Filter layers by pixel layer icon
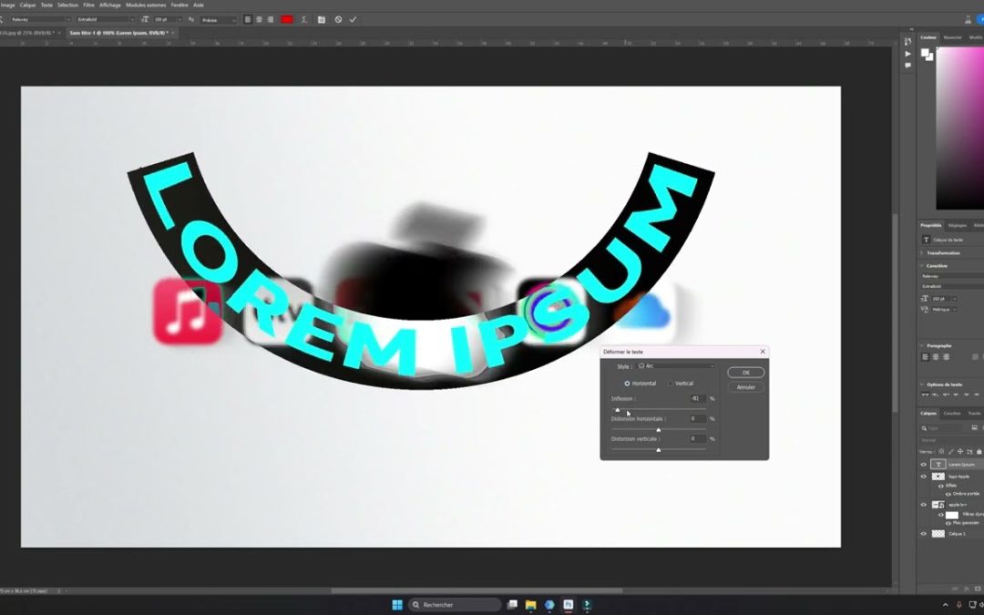Image resolution: width=984 pixels, height=615 pixels. (x=975, y=428)
